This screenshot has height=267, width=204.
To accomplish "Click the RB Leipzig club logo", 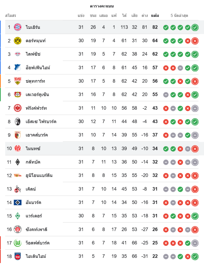I will click(x=18, y=54).
